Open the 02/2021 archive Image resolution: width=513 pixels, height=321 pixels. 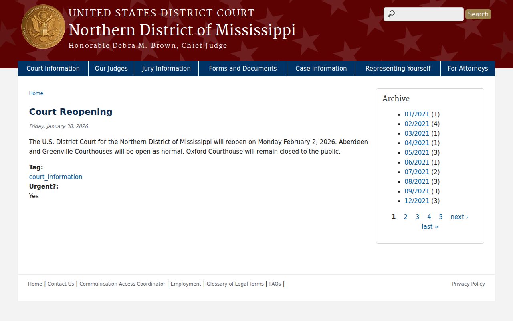pyautogui.click(x=417, y=124)
